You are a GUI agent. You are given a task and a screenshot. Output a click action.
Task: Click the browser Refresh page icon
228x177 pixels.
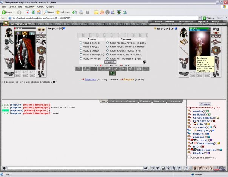[33, 12]
